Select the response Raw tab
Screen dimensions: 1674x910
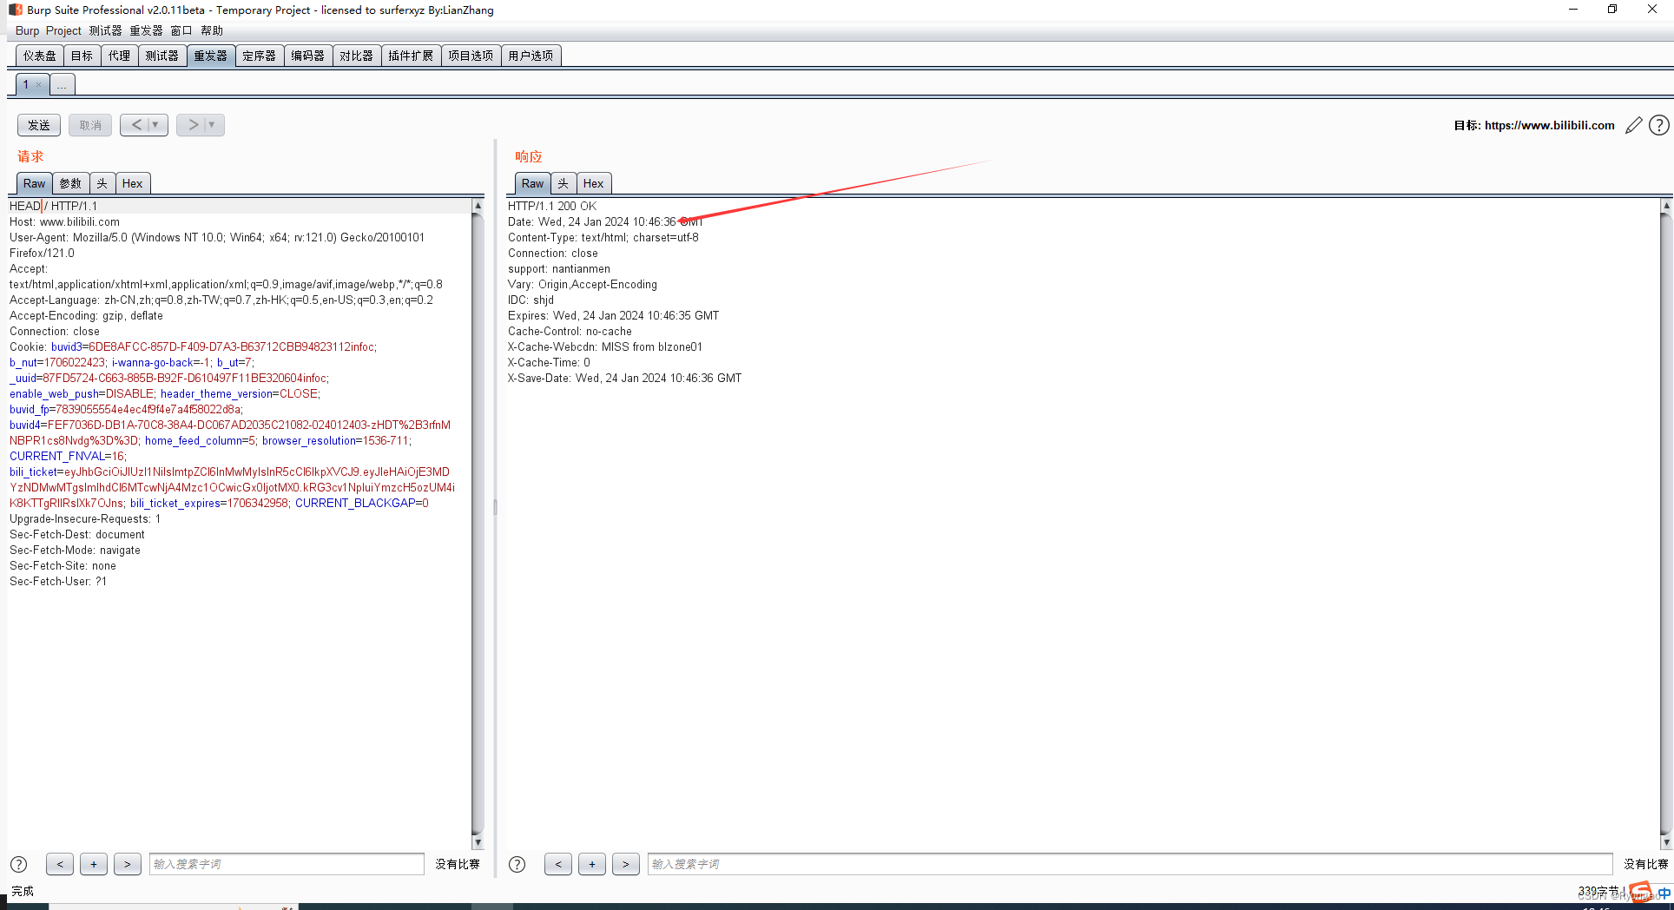click(533, 183)
